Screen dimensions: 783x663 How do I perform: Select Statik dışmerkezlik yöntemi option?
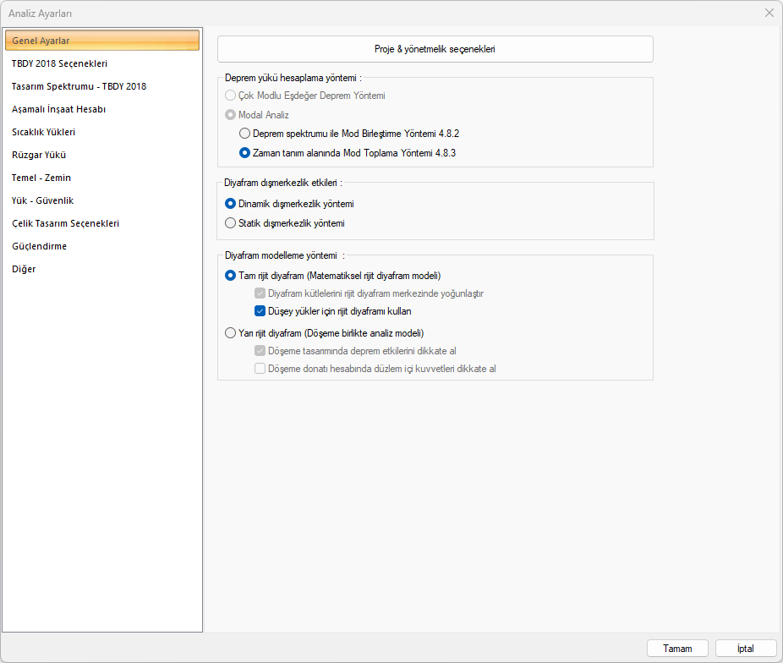pos(231,223)
